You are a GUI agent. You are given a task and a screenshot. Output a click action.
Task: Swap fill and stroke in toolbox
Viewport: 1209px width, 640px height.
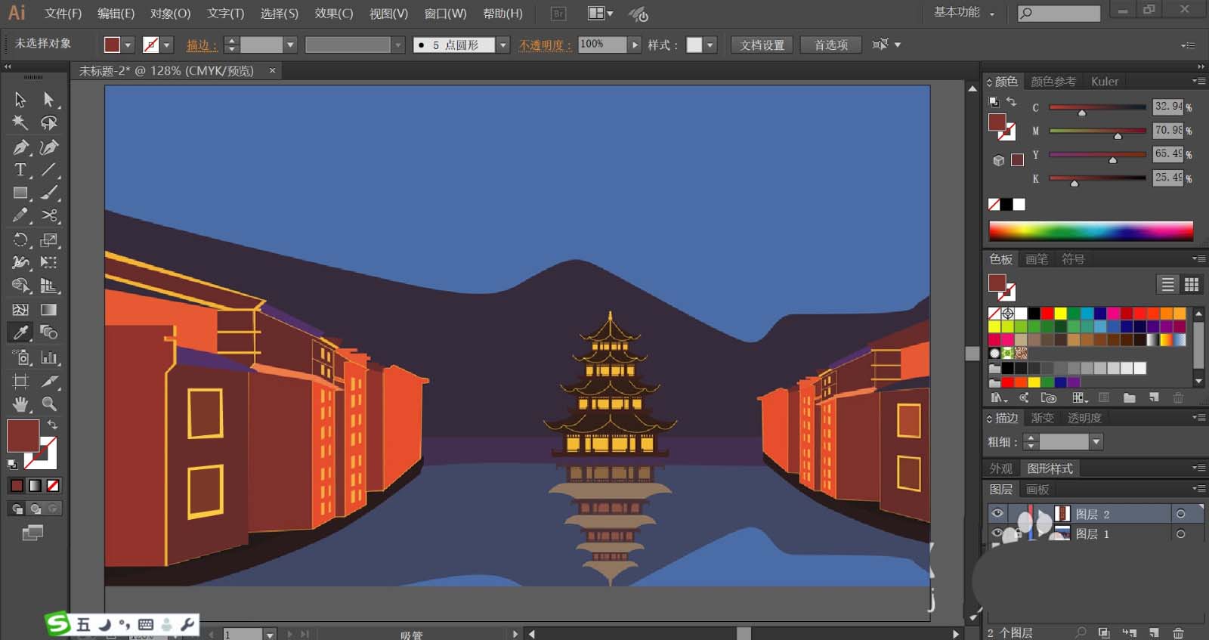[52, 425]
